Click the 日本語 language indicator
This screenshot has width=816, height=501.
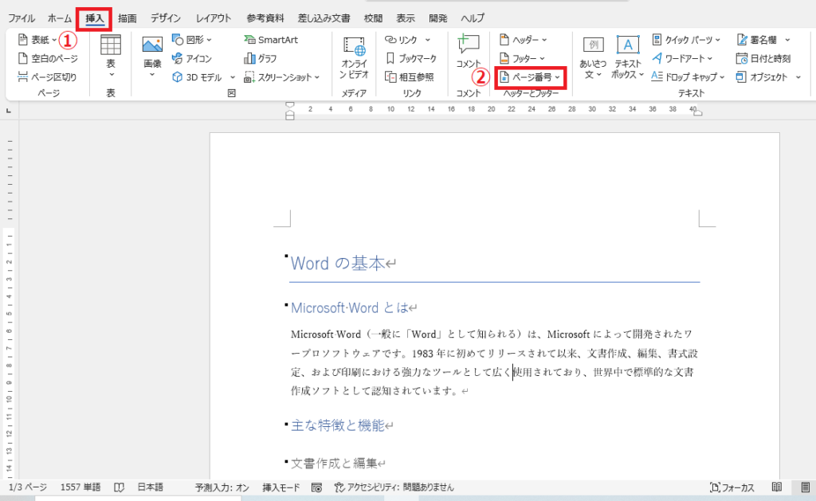click(x=151, y=487)
